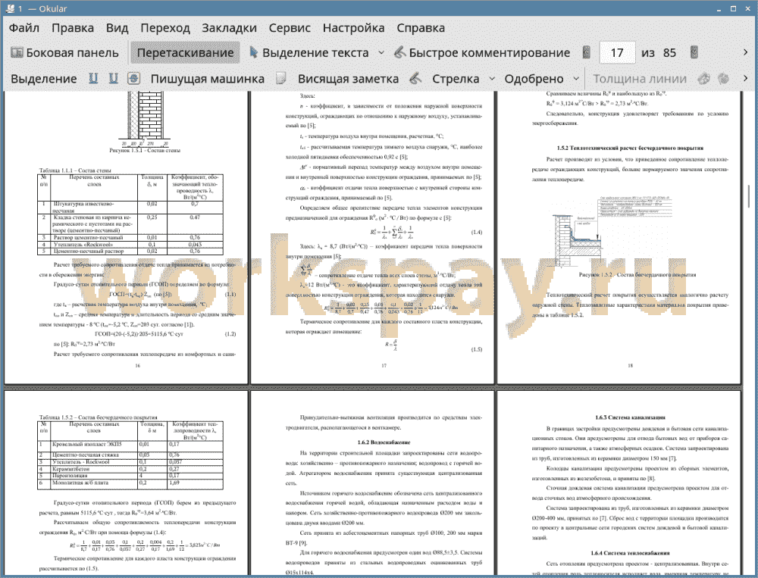Select the second underline annotation icon
This screenshot has width=758, height=578.
[x=113, y=78]
